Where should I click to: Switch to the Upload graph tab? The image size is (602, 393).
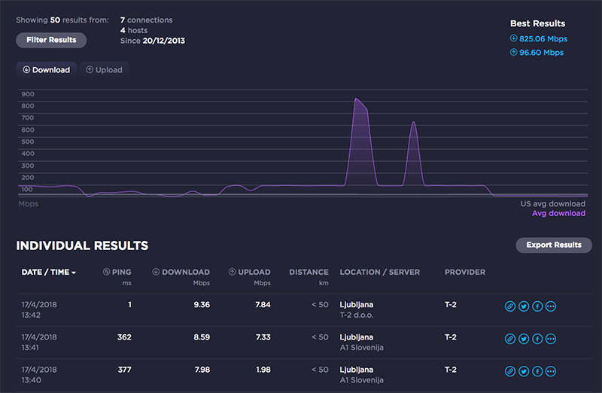click(x=105, y=70)
